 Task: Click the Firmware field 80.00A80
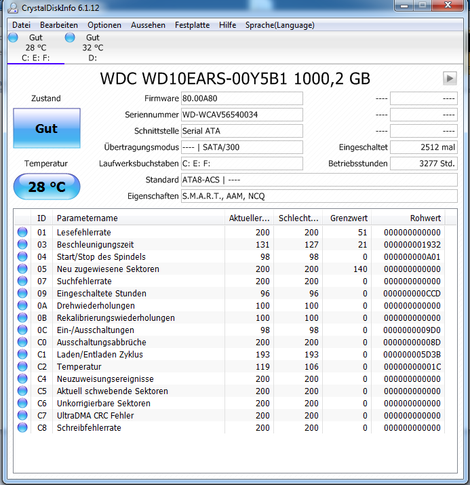coord(242,98)
